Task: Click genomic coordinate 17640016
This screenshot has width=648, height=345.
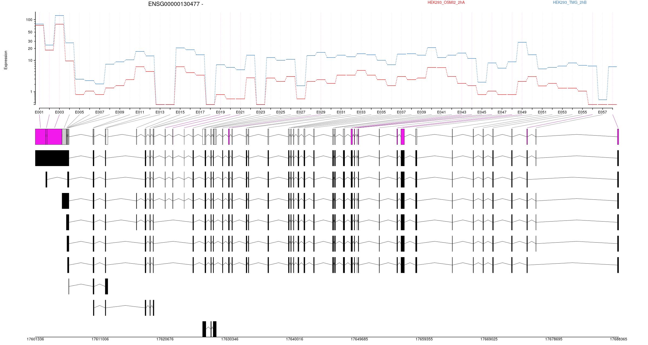Action: coord(295,339)
